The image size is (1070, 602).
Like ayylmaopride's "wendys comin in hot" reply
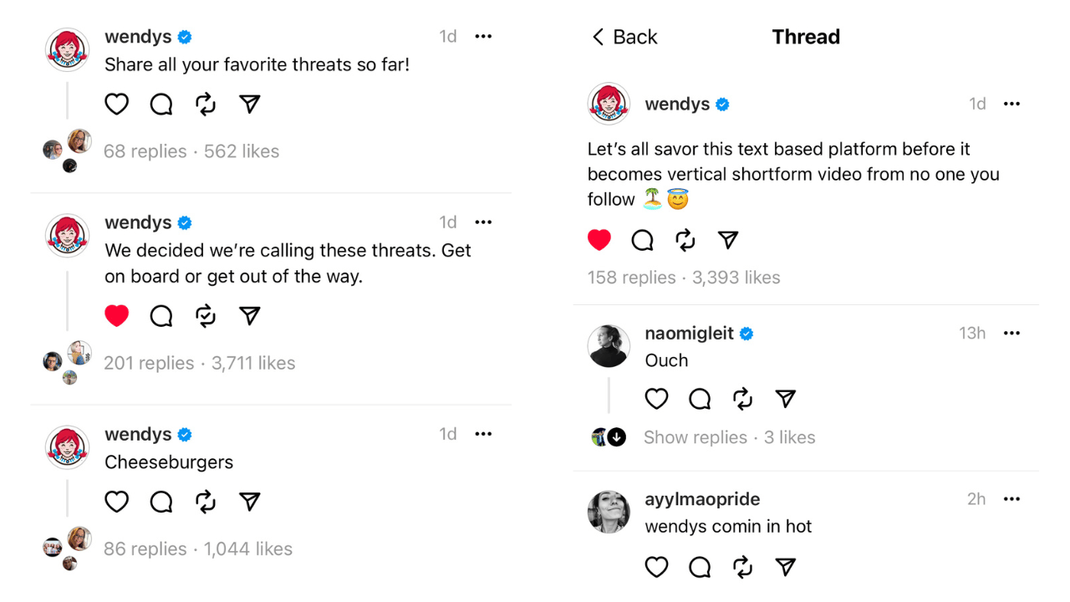(x=656, y=567)
